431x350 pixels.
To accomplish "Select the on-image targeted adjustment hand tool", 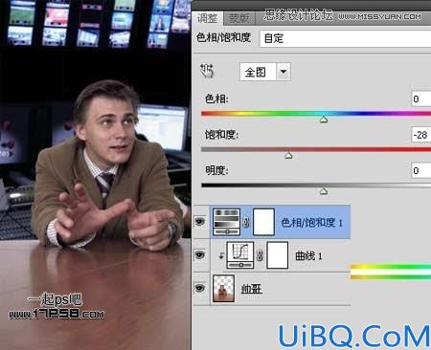I will point(207,71).
